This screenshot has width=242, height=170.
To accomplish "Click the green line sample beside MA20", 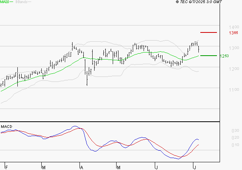I will pyautogui.click(x=12, y=2).
